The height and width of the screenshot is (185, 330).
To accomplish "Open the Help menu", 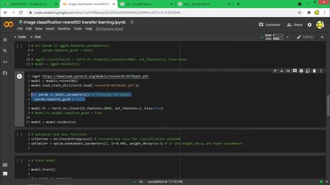I will point(89,29).
